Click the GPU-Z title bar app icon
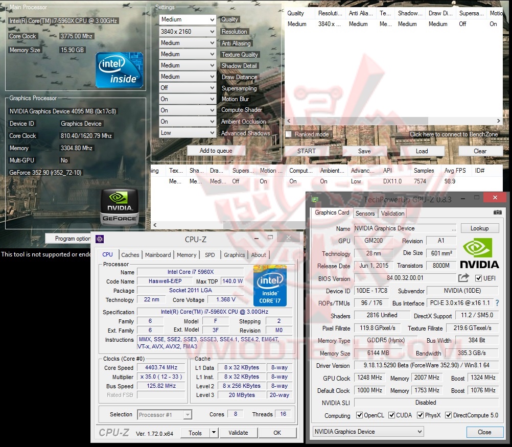Screen dimensions: 512x447 pos(314,199)
